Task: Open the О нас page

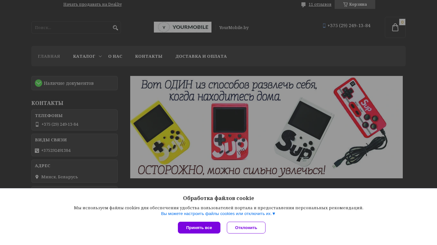Action: pos(115,56)
